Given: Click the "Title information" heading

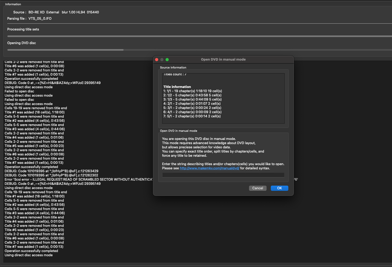Looking at the screenshot, I should 177,87.
